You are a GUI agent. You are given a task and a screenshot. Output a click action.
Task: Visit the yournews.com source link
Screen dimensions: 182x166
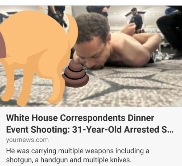click(27, 140)
